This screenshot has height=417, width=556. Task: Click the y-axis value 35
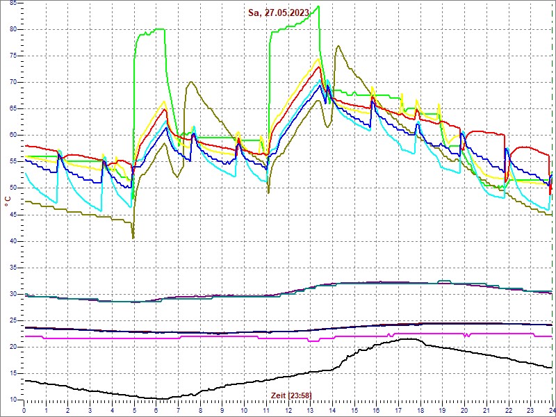[13, 268]
